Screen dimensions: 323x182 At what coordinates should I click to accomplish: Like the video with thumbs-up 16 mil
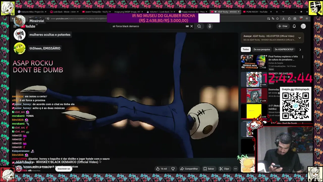(x=161, y=169)
